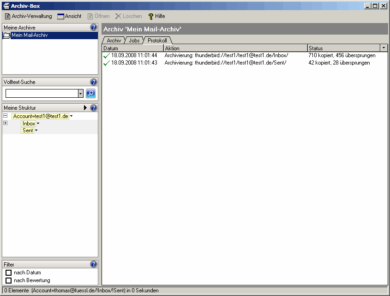Click the help icon in Volltext-Suche panel
Viewport: 390px width, 296px height.
pyautogui.click(x=94, y=82)
